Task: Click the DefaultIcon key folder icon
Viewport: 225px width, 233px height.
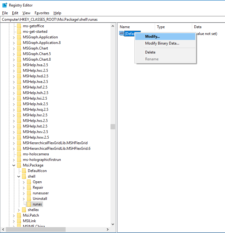Action: (24, 171)
